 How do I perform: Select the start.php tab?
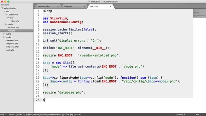click(x=94, y=6)
